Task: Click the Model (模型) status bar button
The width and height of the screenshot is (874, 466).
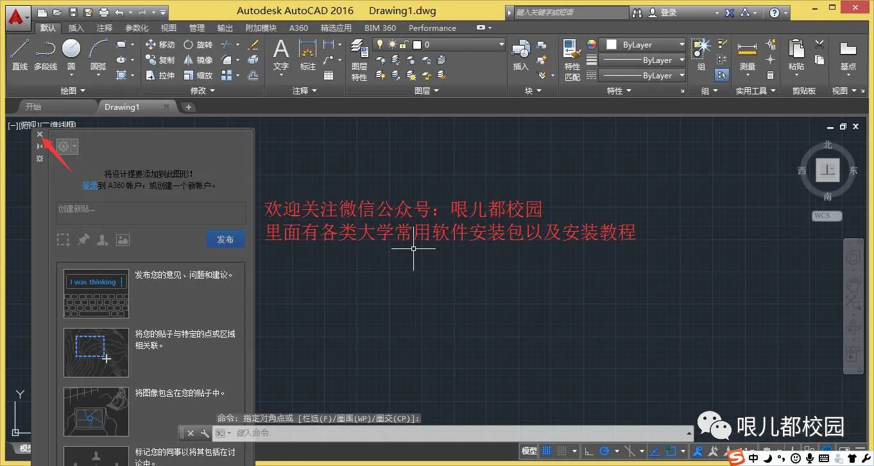Action: tap(529, 451)
